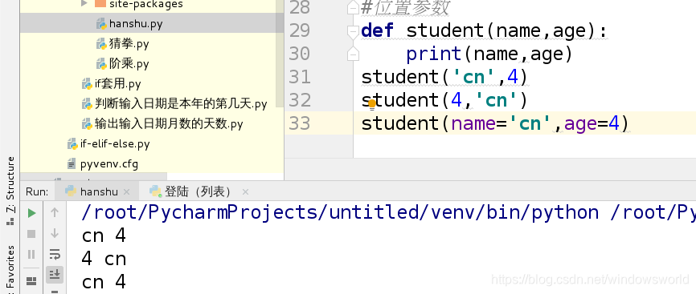The image size is (696, 294).
Task: Open if-elif-else.py in the project tree
Action: (115, 144)
